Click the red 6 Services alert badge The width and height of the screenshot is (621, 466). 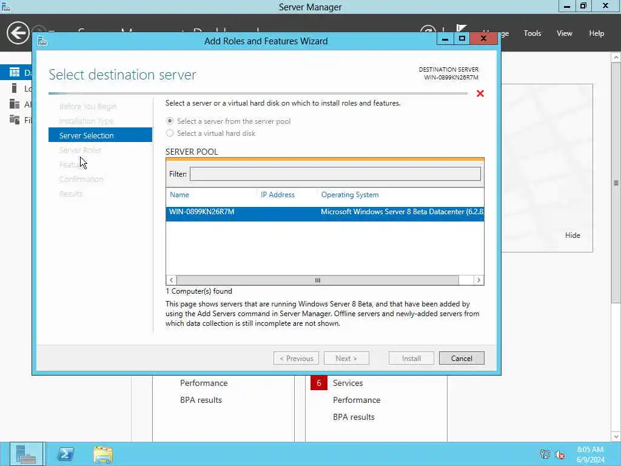319,383
